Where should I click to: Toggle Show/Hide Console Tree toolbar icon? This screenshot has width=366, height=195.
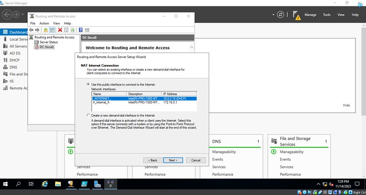[52, 30]
